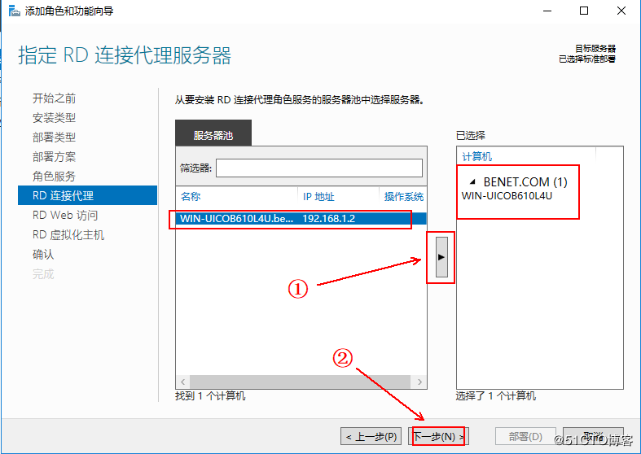The height and width of the screenshot is (454, 641).
Task: Open the Server Pool tab
Action: [213, 135]
